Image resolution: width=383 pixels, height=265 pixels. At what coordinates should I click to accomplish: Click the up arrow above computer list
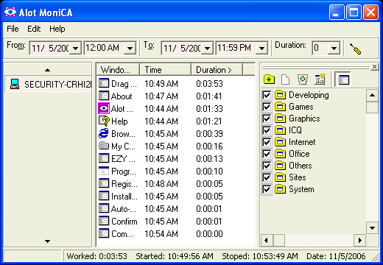point(48,70)
